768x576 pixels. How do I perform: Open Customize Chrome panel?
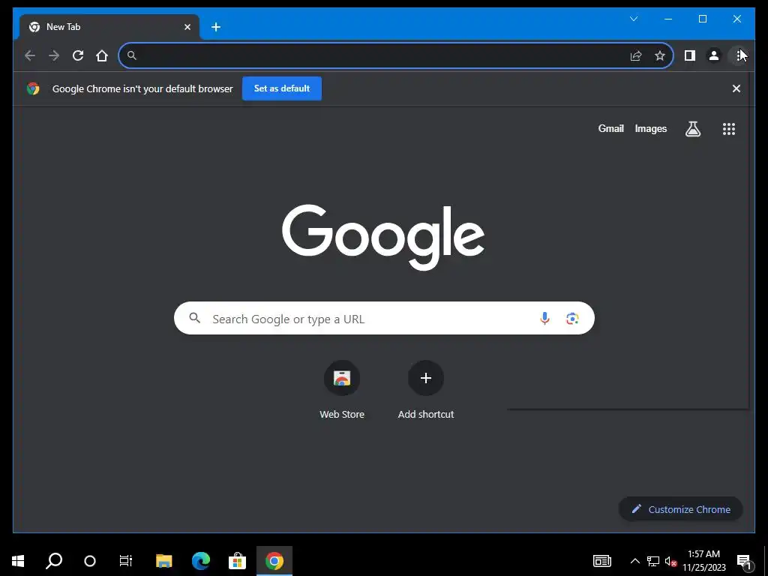[681, 509]
